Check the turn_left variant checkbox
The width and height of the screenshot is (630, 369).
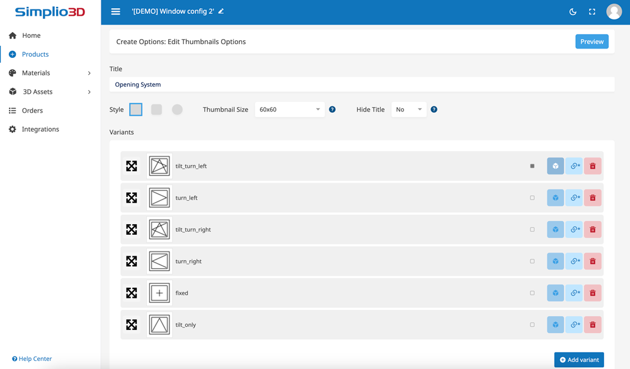(532, 198)
